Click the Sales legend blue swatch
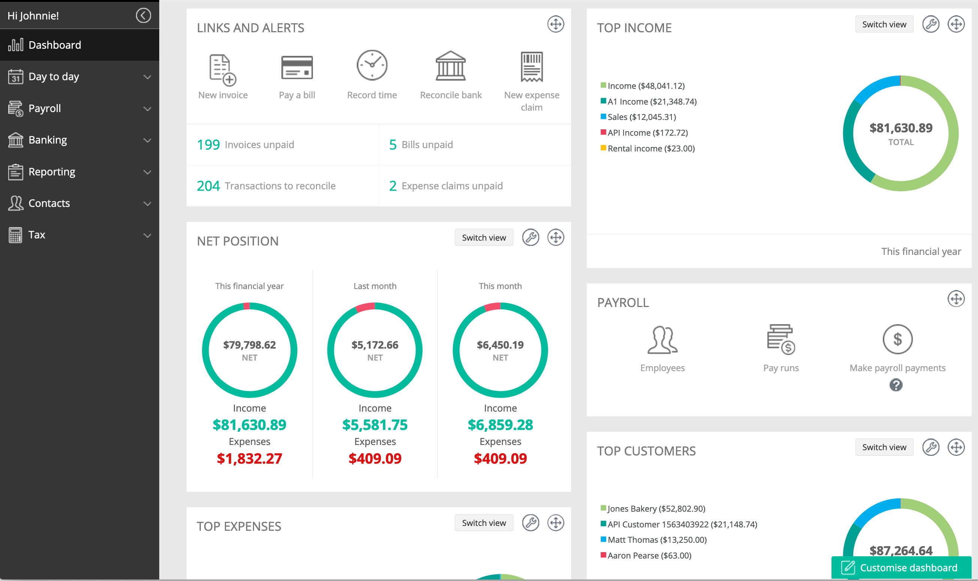The image size is (978, 581). [x=603, y=116]
